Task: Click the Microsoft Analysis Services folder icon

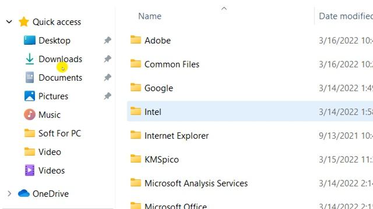Action: tap(136, 183)
